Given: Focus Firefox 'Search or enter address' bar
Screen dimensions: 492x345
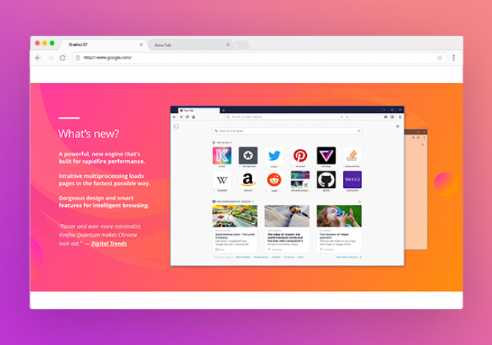Looking at the screenshot, I should coord(287,117).
